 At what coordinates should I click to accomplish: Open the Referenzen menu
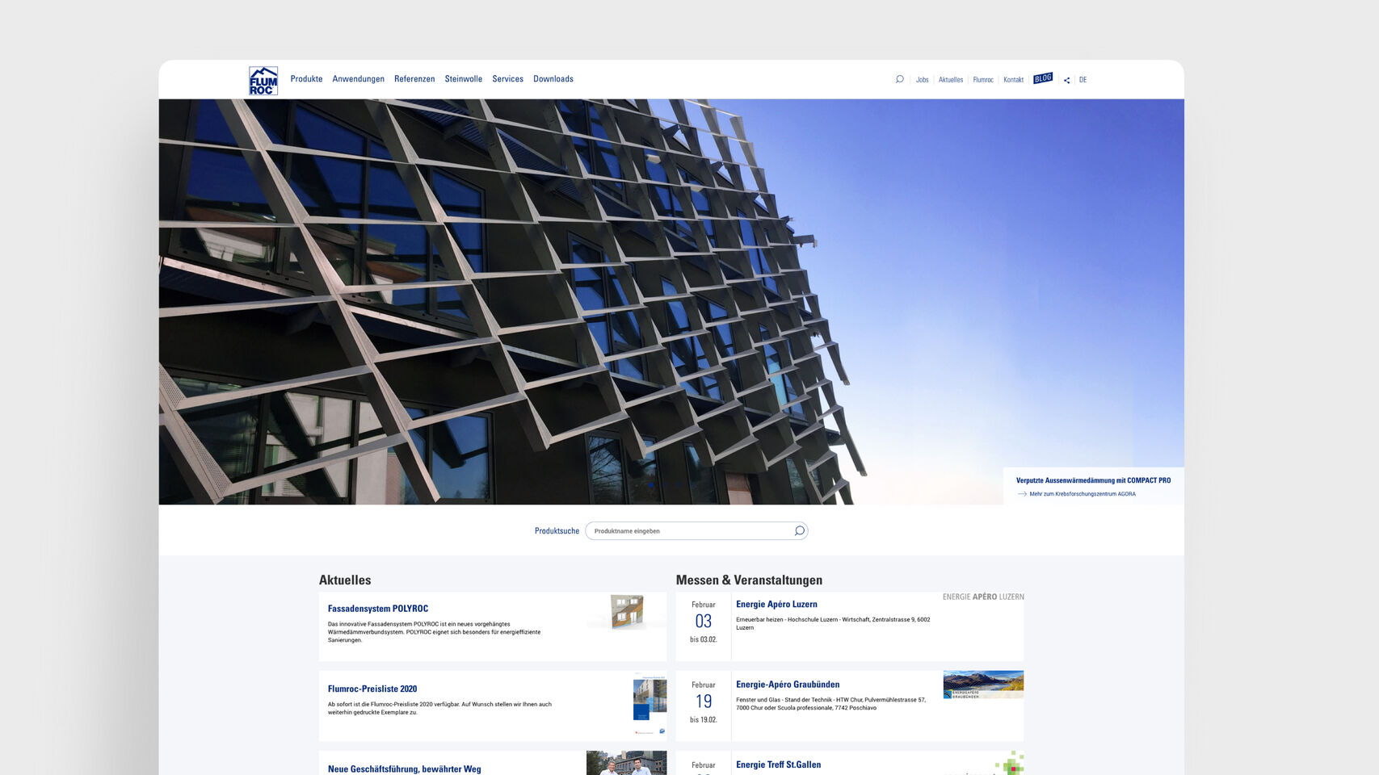pyautogui.click(x=414, y=79)
